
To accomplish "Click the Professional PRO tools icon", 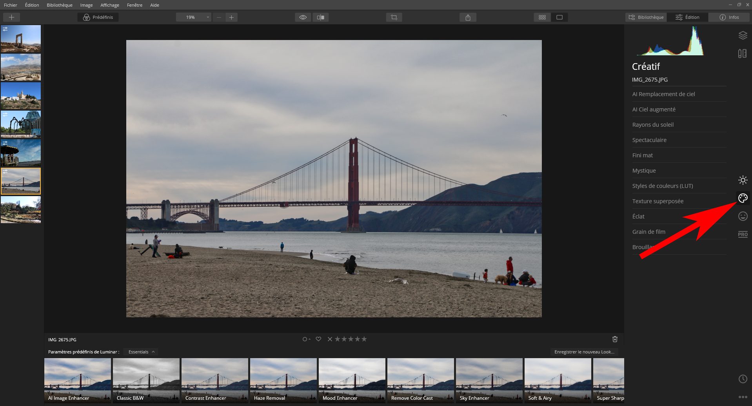I will click(x=743, y=234).
